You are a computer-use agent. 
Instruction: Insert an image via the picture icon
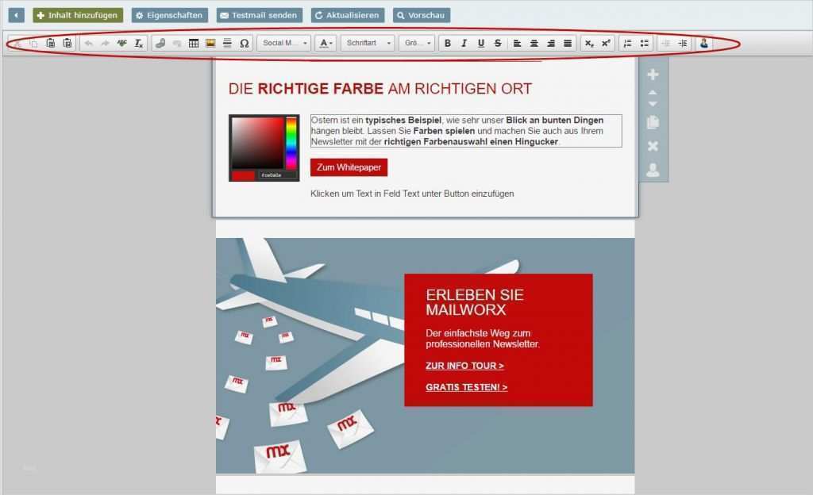[210, 43]
